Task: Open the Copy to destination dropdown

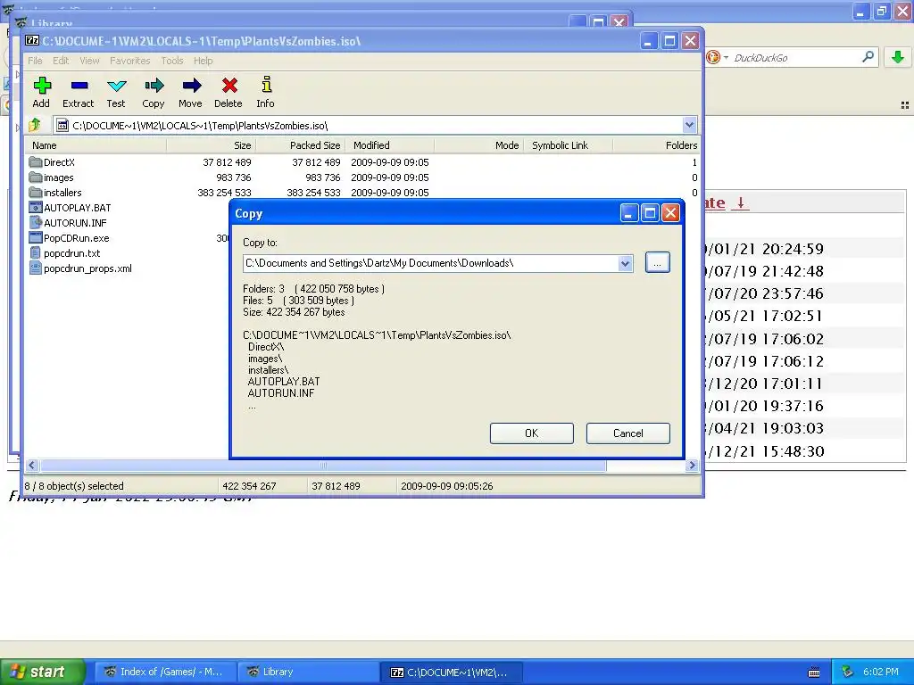Action: click(x=625, y=263)
